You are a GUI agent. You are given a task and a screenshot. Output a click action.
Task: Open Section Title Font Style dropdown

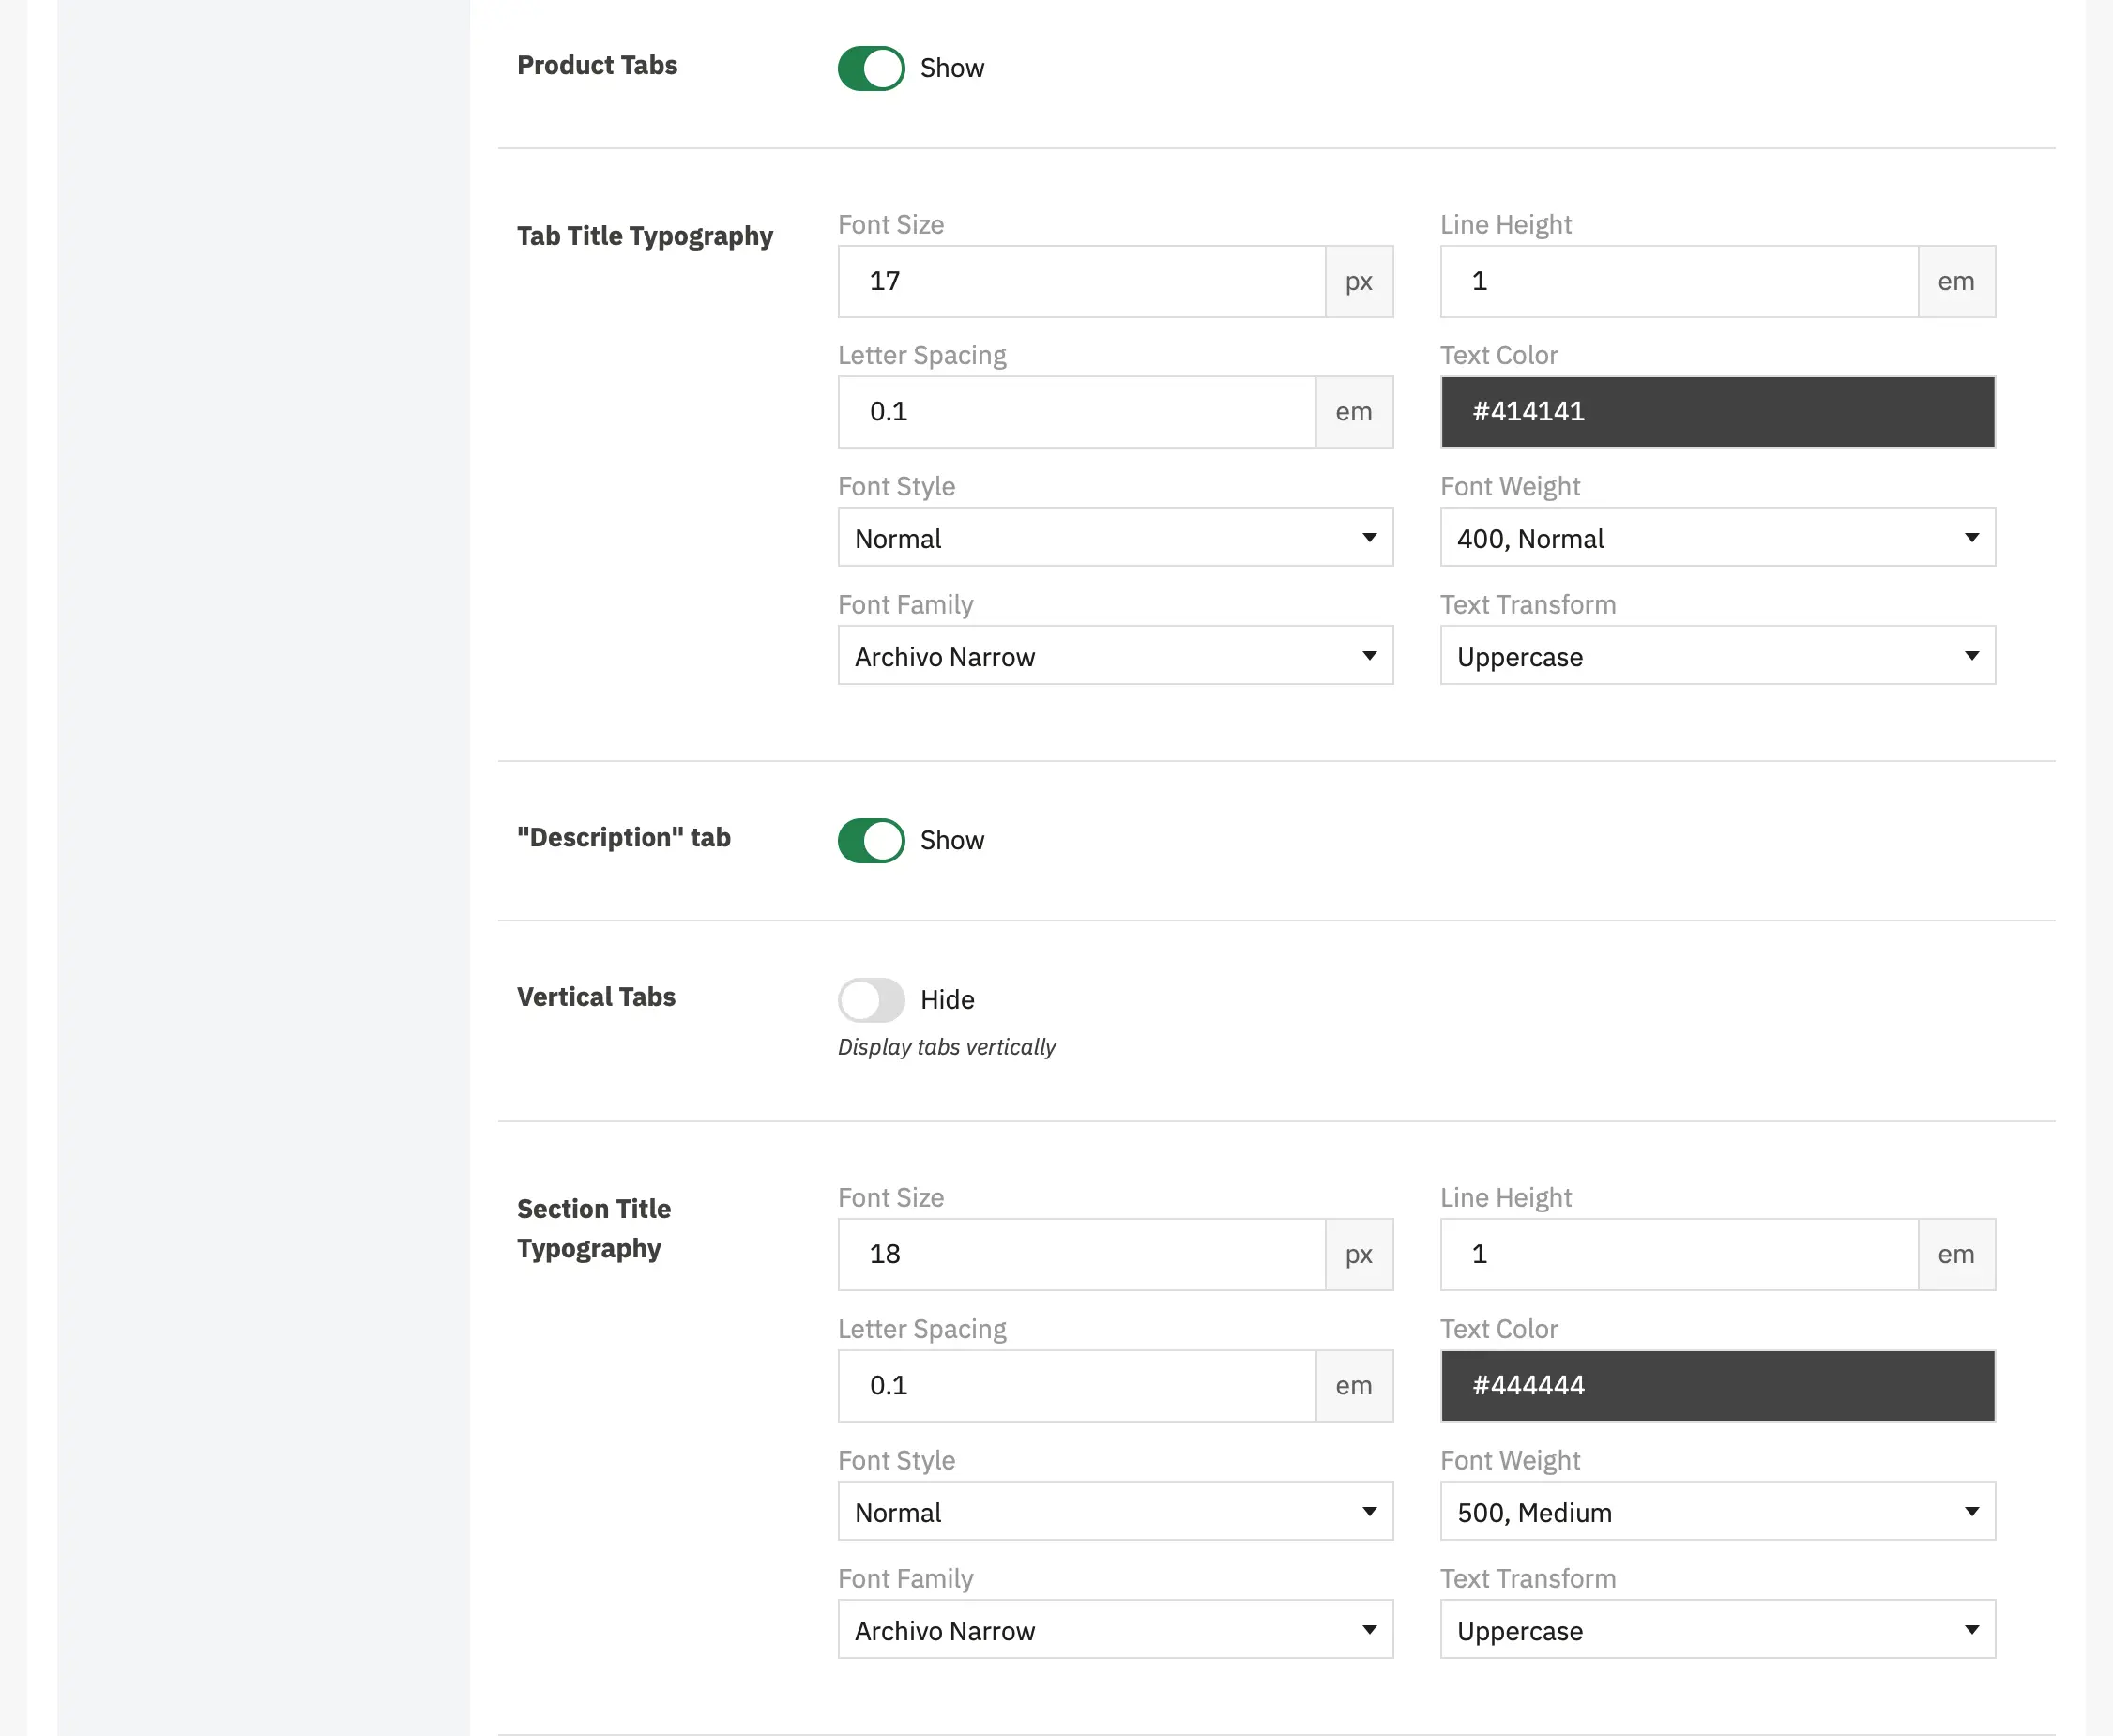point(1115,1511)
